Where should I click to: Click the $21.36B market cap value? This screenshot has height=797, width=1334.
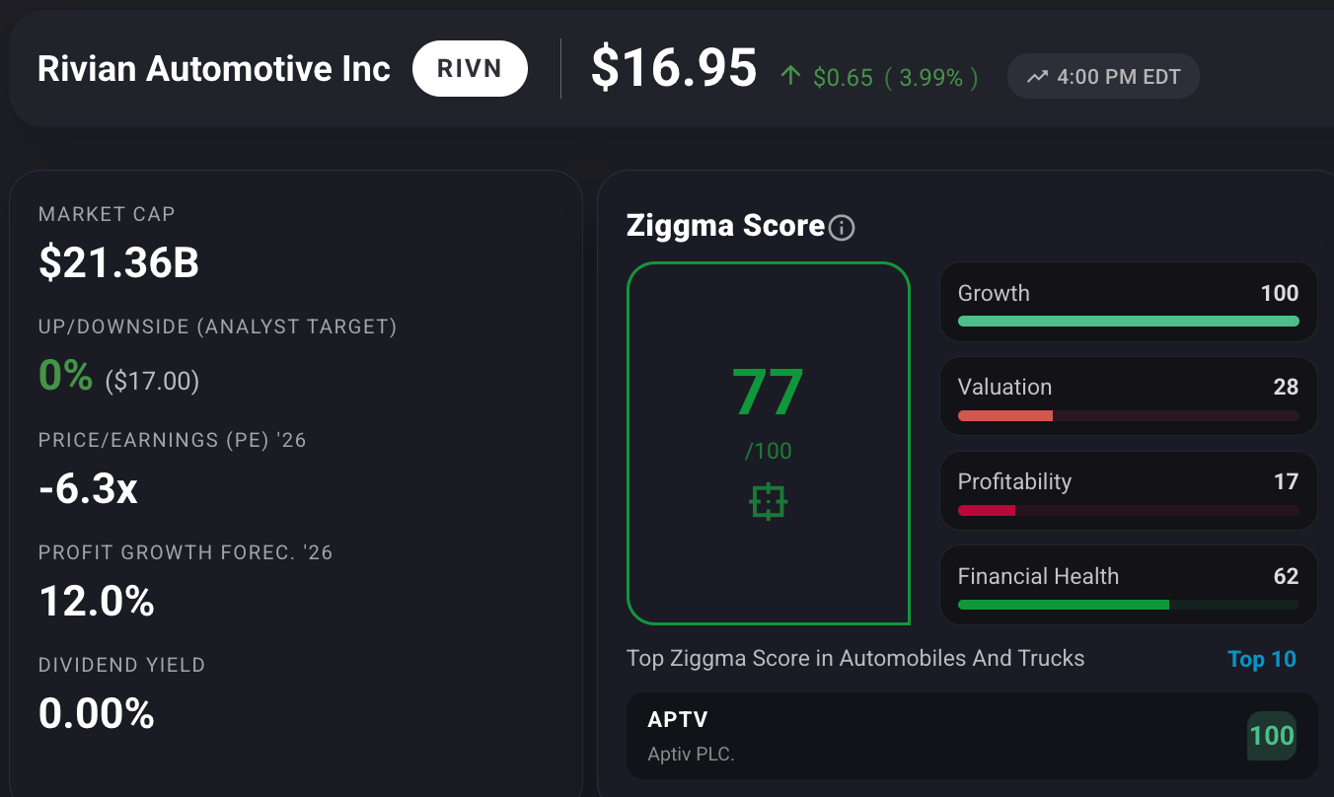[x=119, y=263]
